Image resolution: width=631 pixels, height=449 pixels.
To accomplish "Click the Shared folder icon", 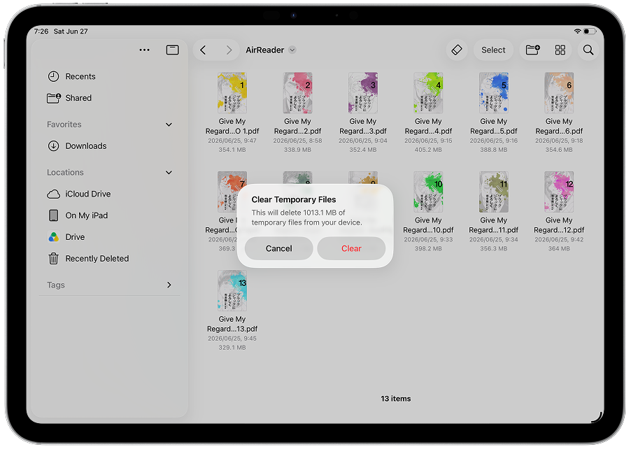I will pos(54,98).
